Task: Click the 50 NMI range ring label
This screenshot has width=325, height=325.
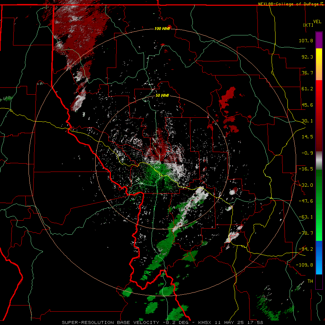Action: tap(162, 95)
